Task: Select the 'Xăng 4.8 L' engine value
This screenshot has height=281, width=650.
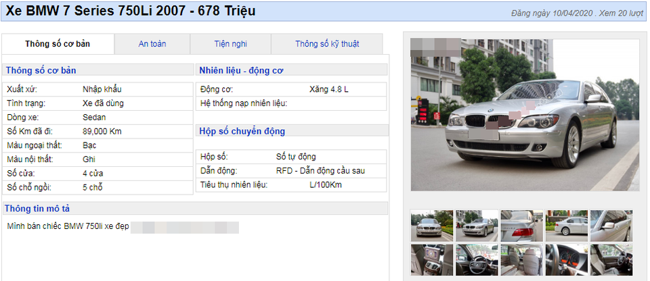Action: [329, 89]
